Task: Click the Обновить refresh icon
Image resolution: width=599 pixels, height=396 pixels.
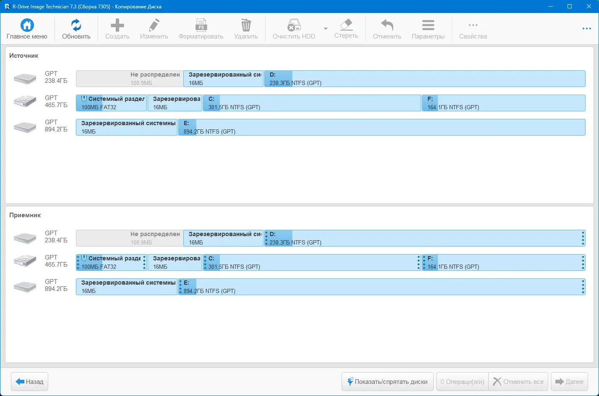Action: click(76, 26)
